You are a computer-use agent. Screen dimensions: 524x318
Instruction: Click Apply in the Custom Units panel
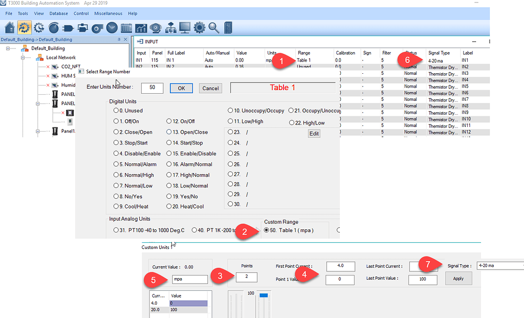pos(458,279)
